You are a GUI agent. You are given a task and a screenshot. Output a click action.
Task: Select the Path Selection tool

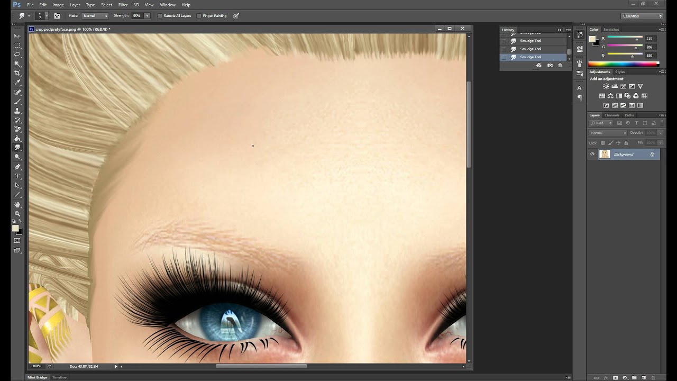pos(17,186)
